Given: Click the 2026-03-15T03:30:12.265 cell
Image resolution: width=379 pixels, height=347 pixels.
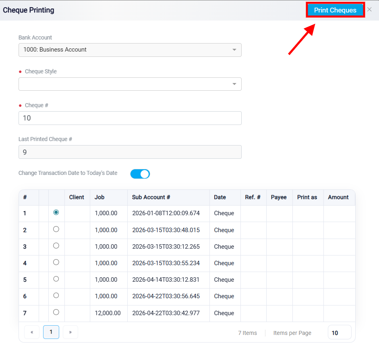Looking at the screenshot, I should [x=168, y=247].
